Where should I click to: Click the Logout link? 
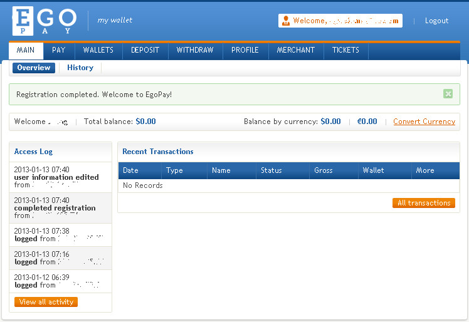click(x=436, y=21)
